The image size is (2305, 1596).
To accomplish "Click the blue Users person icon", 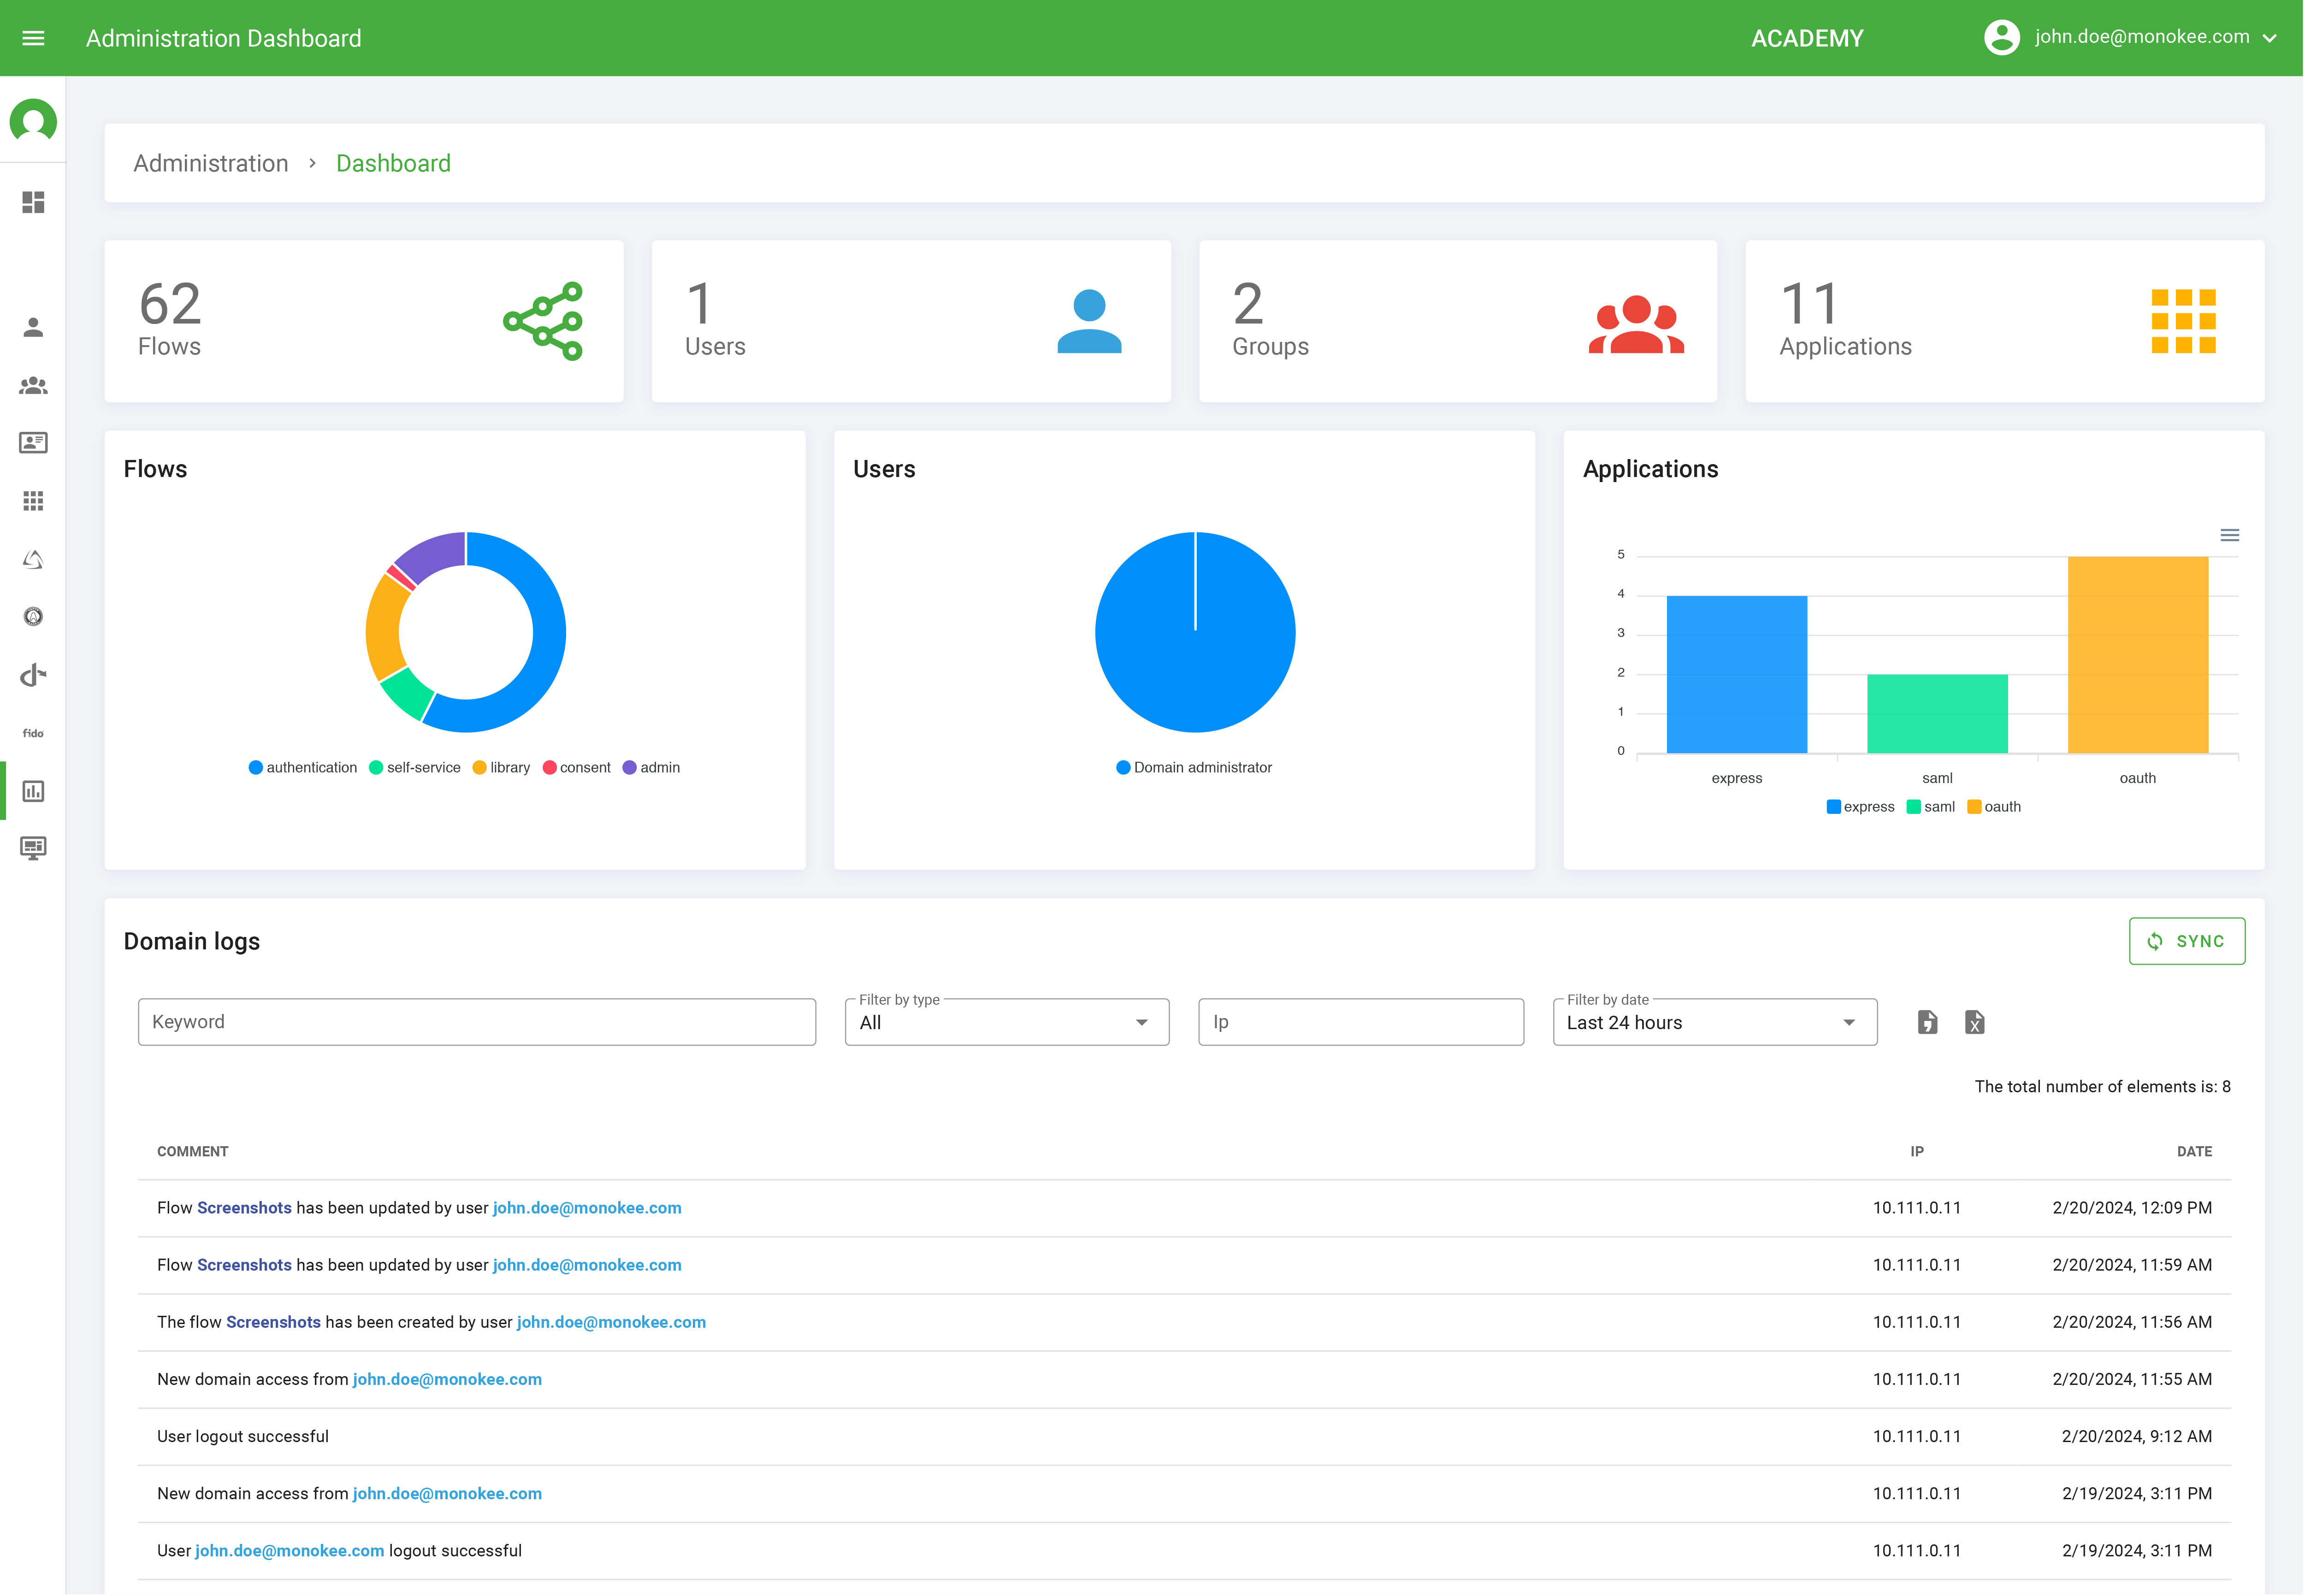I will click(x=1089, y=321).
